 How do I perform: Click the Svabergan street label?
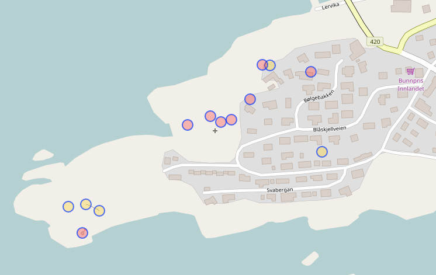280,190
